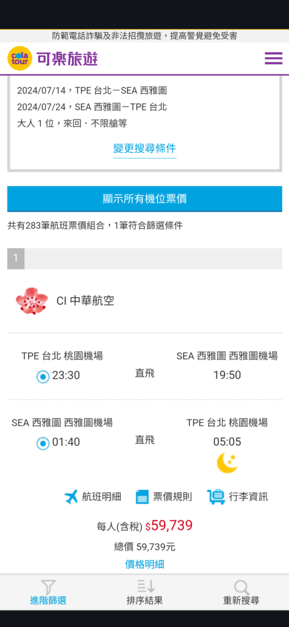Tap the result number 1 badge

pos(16,258)
